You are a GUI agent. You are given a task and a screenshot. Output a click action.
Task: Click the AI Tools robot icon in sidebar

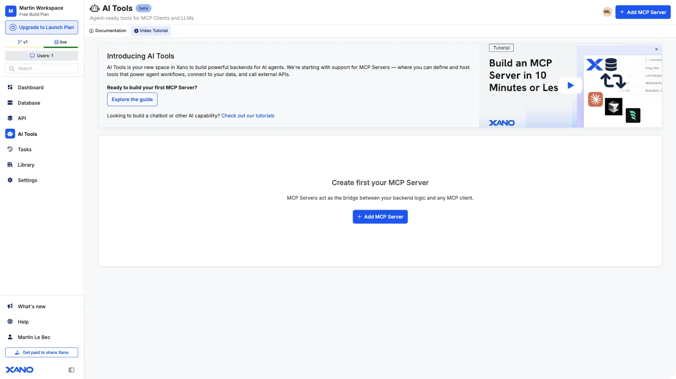pos(10,134)
